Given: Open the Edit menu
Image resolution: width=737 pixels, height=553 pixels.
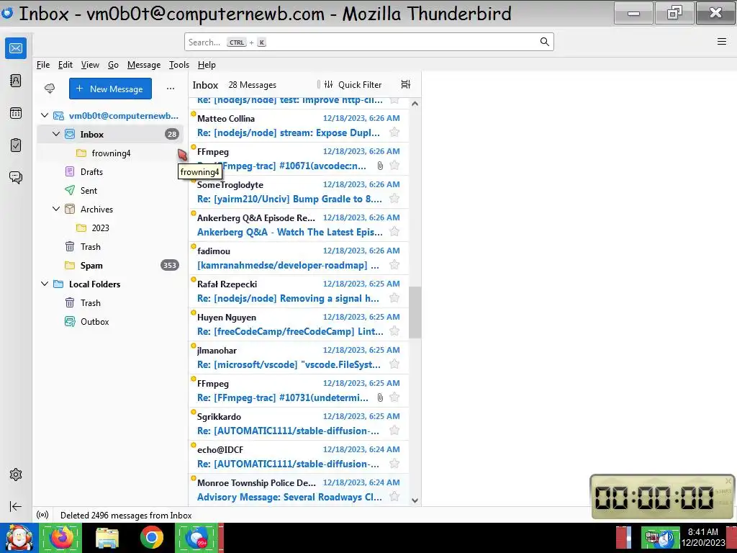Looking at the screenshot, I should [65, 65].
